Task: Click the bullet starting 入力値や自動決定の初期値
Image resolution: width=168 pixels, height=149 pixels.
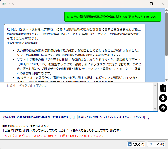Action: [x=78, y=53]
